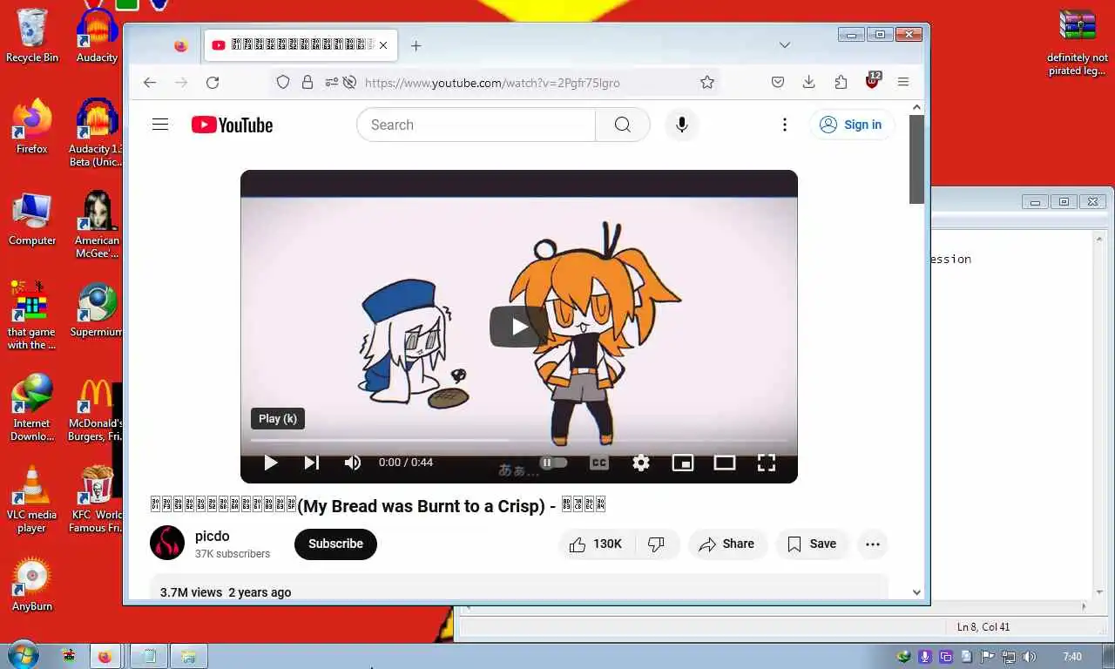Click the magnifier search button
This screenshot has height=669, width=1115.
coord(623,125)
